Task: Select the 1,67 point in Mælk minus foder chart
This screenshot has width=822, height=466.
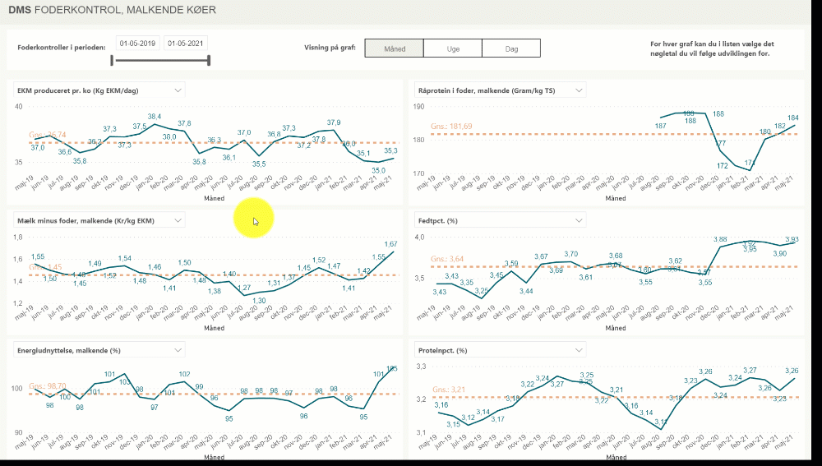Action: click(392, 250)
